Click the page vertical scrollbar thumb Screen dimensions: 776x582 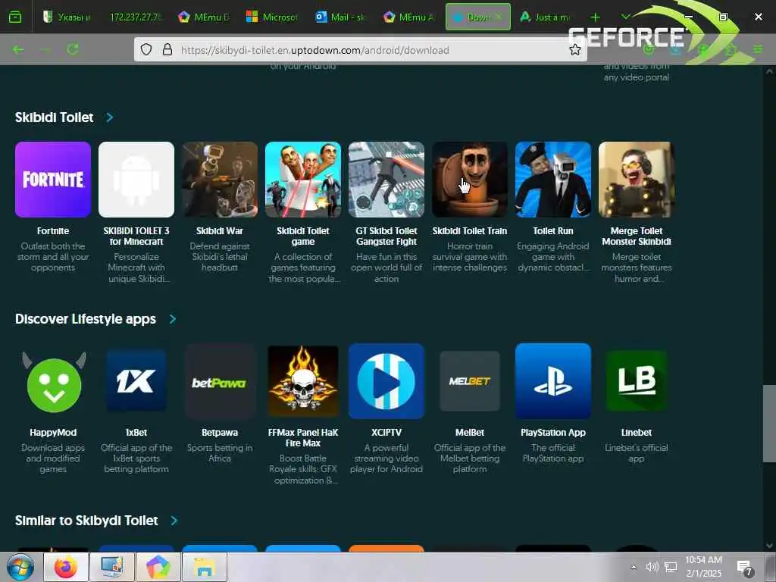point(769,424)
